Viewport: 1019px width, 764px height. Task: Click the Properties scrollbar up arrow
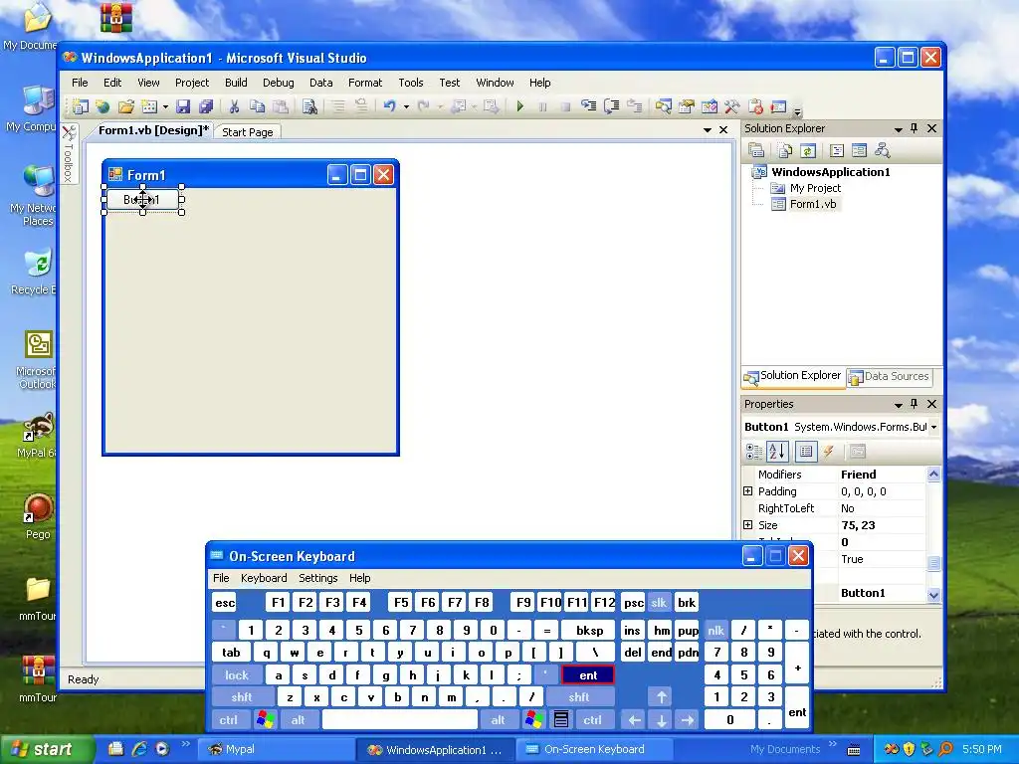(x=933, y=475)
